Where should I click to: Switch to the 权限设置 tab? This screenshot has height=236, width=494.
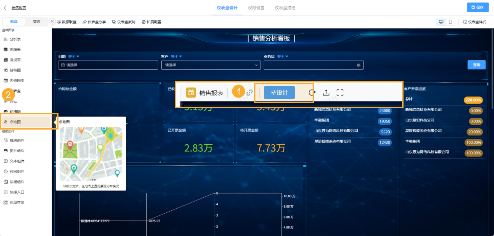(256, 8)
